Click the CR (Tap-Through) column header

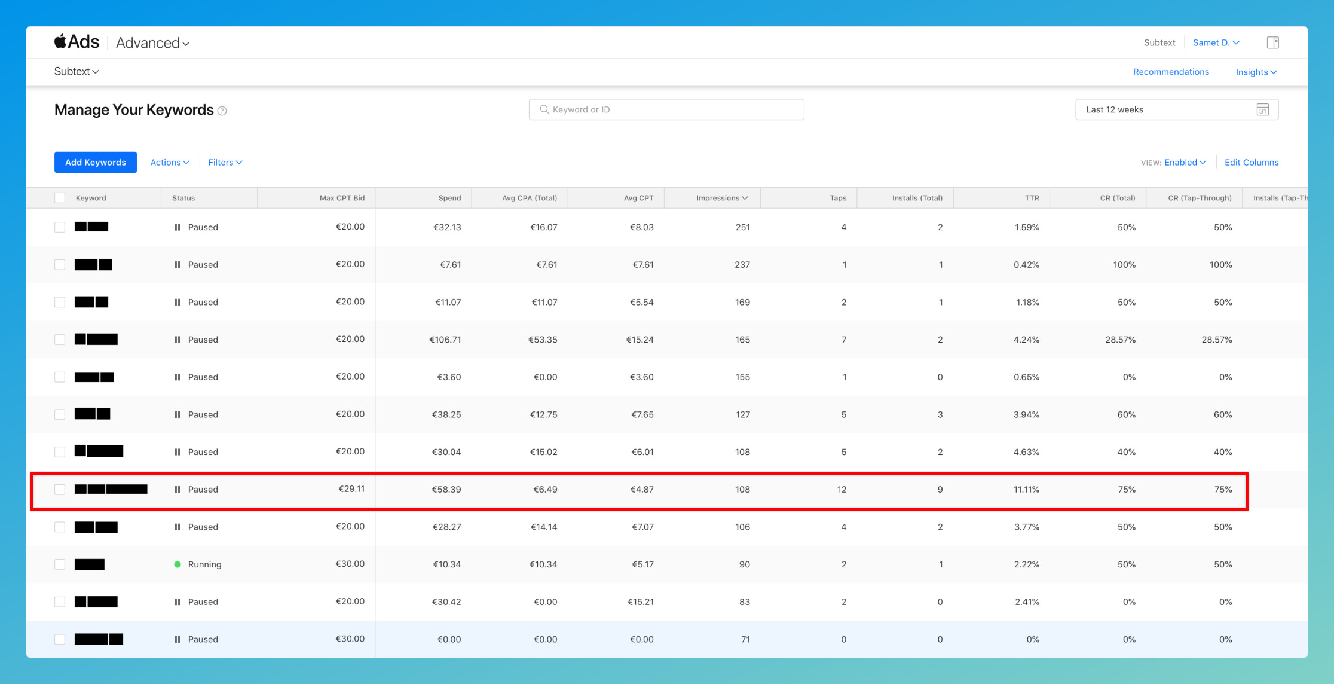pos(1200,198)
